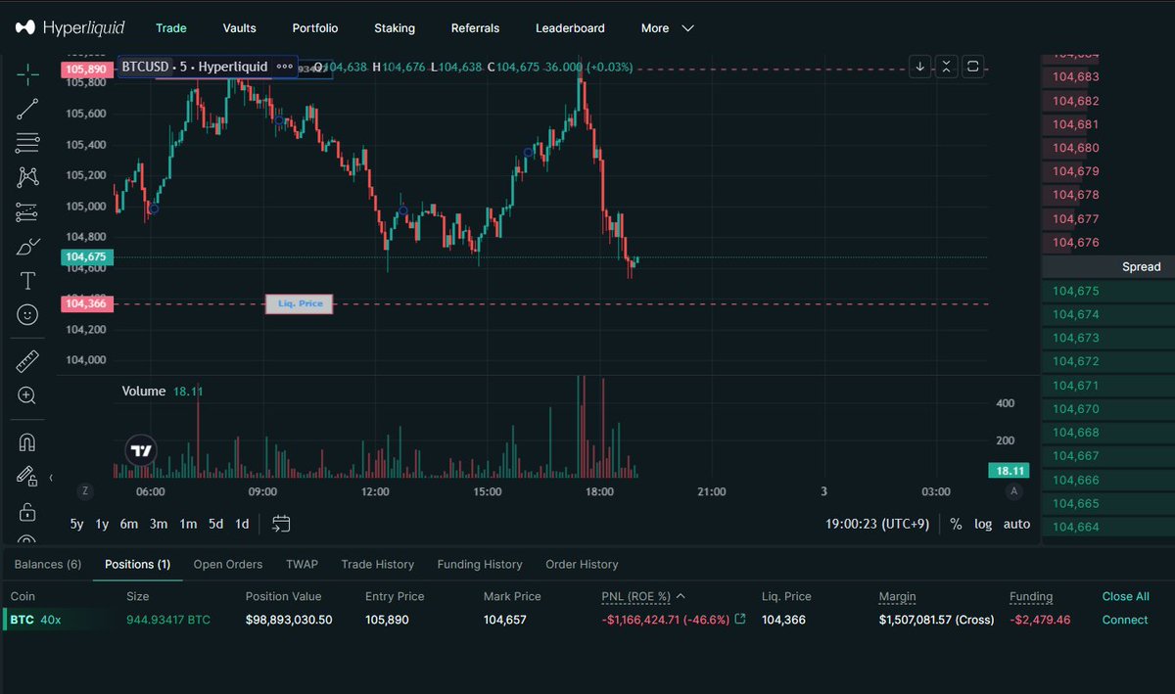Toggle log scale on chart

point(983,524)
